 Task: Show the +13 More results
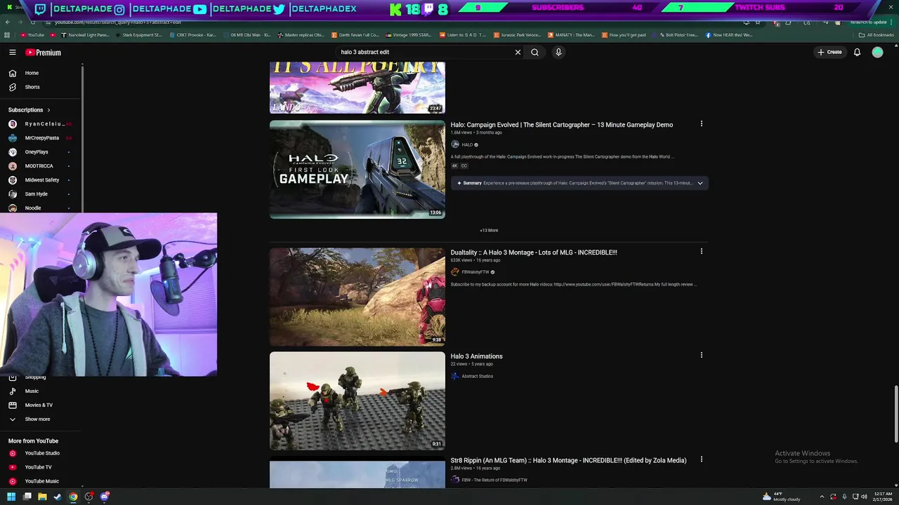(489, 230)
